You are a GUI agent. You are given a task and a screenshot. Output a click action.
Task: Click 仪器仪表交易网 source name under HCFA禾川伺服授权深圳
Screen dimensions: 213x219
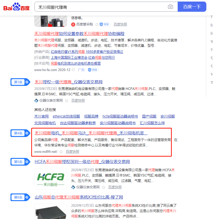[88, 187]
